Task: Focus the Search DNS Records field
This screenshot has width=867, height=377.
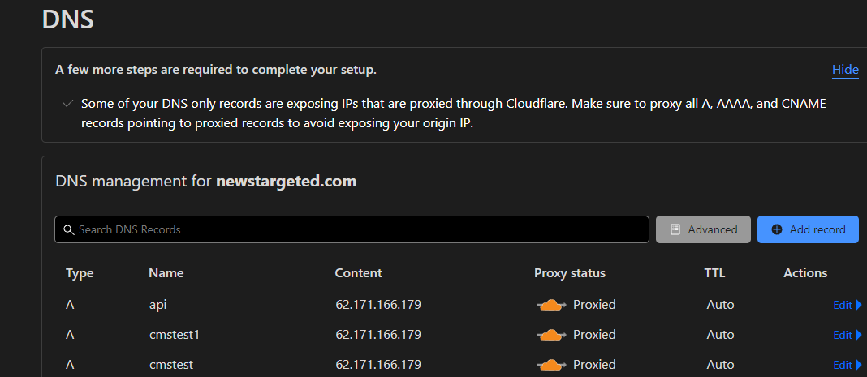Action: pyautogui.click(x=352, y=229)
